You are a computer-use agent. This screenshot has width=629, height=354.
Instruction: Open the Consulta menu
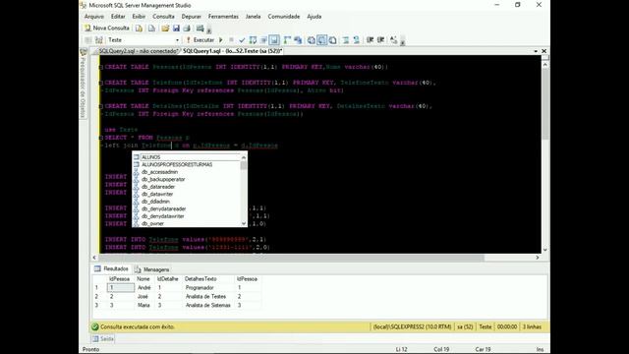[x=163, y=17]
